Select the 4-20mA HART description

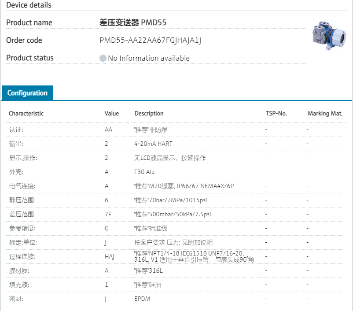(153, 144)
